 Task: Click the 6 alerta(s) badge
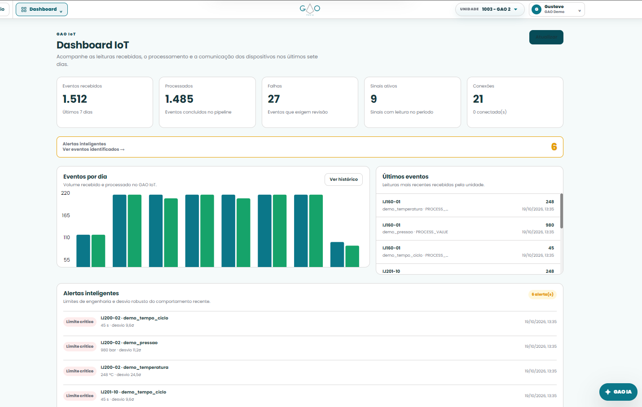(542, 294)
